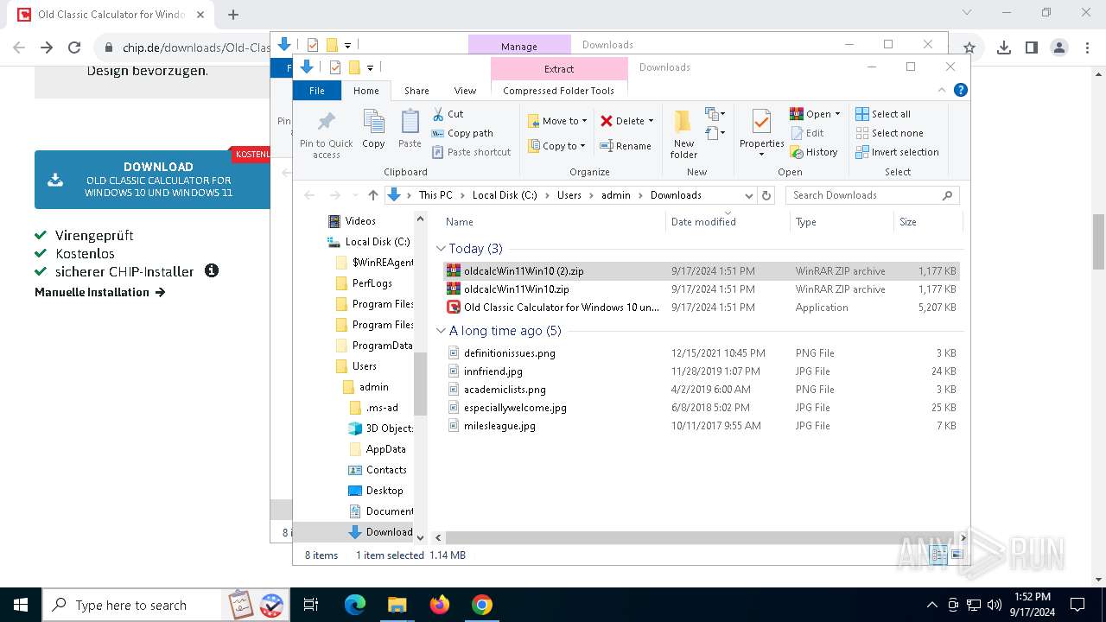Collapse the ribbon with the chevron
Screen dimensions: 1106x622
pos(942,90)
